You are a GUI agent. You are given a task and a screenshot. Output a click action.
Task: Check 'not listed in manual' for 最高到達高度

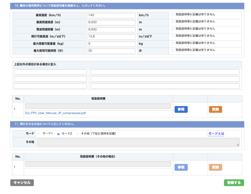click(x=172, y=22)
